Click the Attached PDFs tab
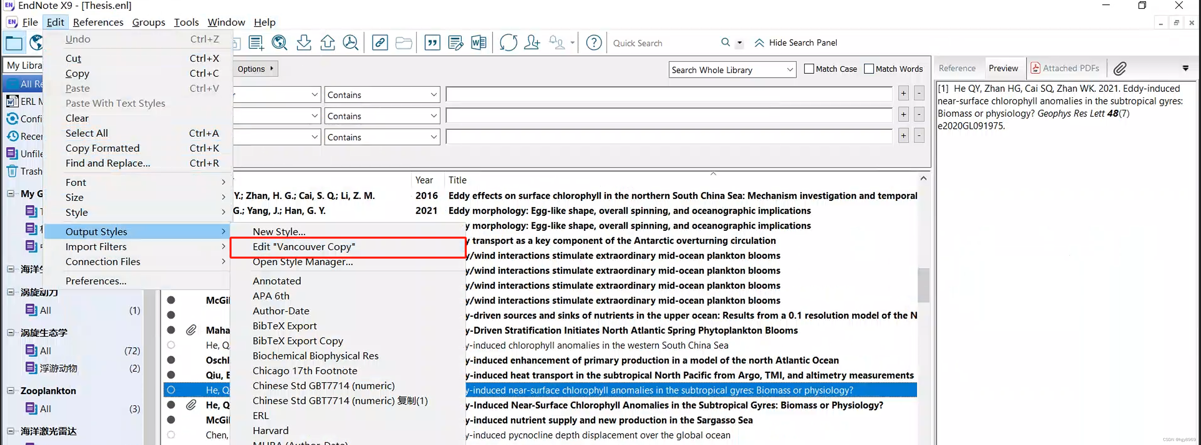 (1063, 68)
